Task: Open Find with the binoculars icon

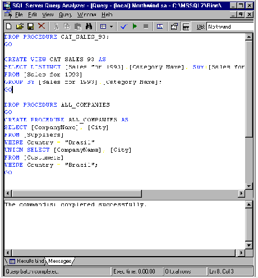Action: point(89,26)
